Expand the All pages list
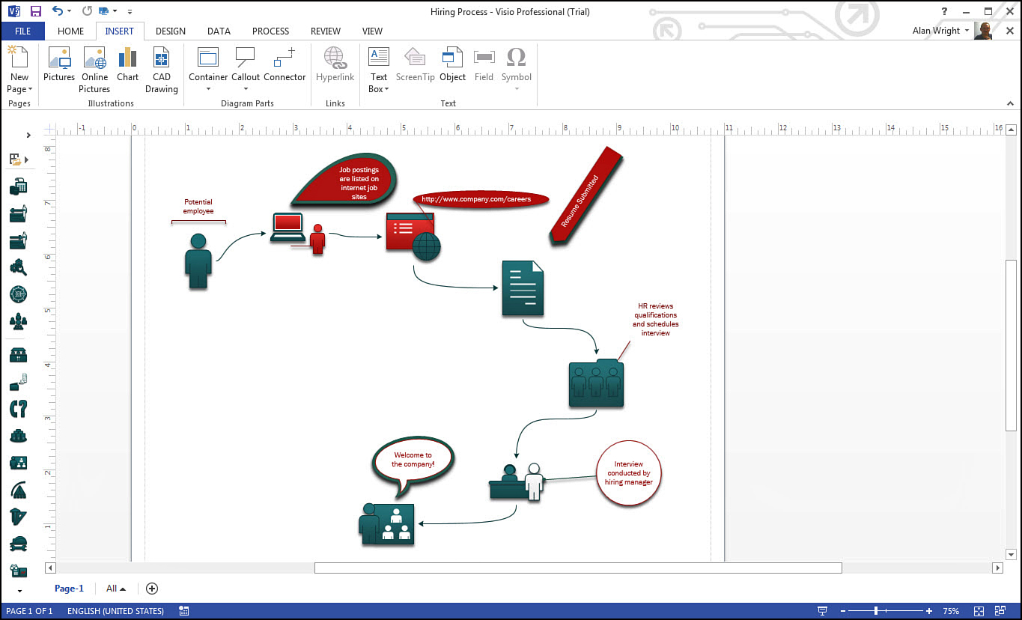Image resolution: width=1022 pixels, height=620 pixels. pos(116,589)
